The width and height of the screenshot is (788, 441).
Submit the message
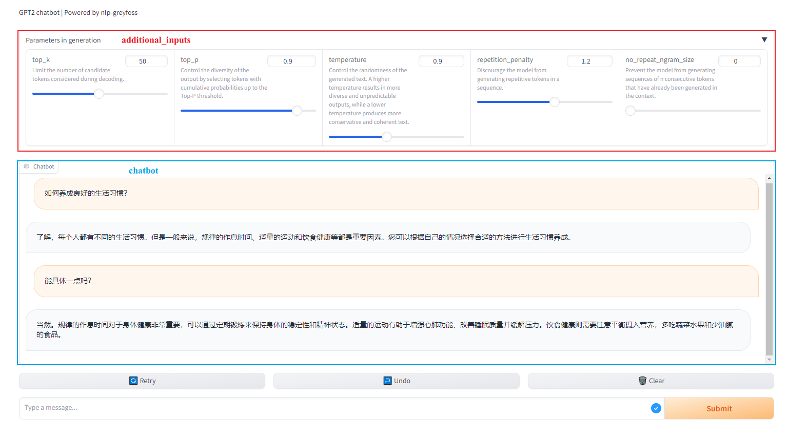(x=719, y=408)
